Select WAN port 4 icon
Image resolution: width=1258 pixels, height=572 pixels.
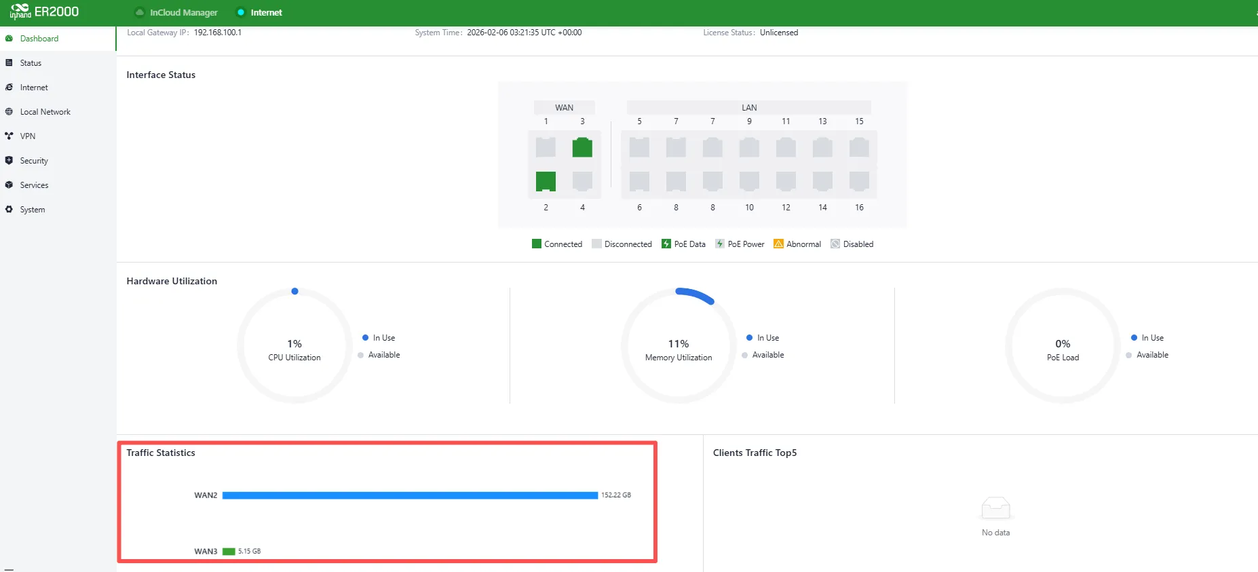[582, 181]
